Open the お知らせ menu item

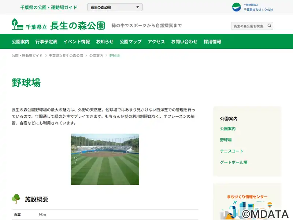[105, 42]
